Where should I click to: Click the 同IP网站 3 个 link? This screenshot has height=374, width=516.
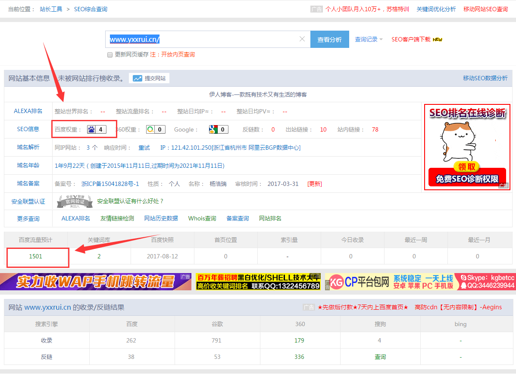click(92, 148)
